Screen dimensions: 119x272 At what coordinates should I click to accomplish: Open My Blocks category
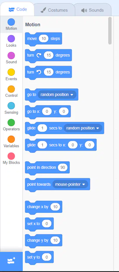point(11,158)
